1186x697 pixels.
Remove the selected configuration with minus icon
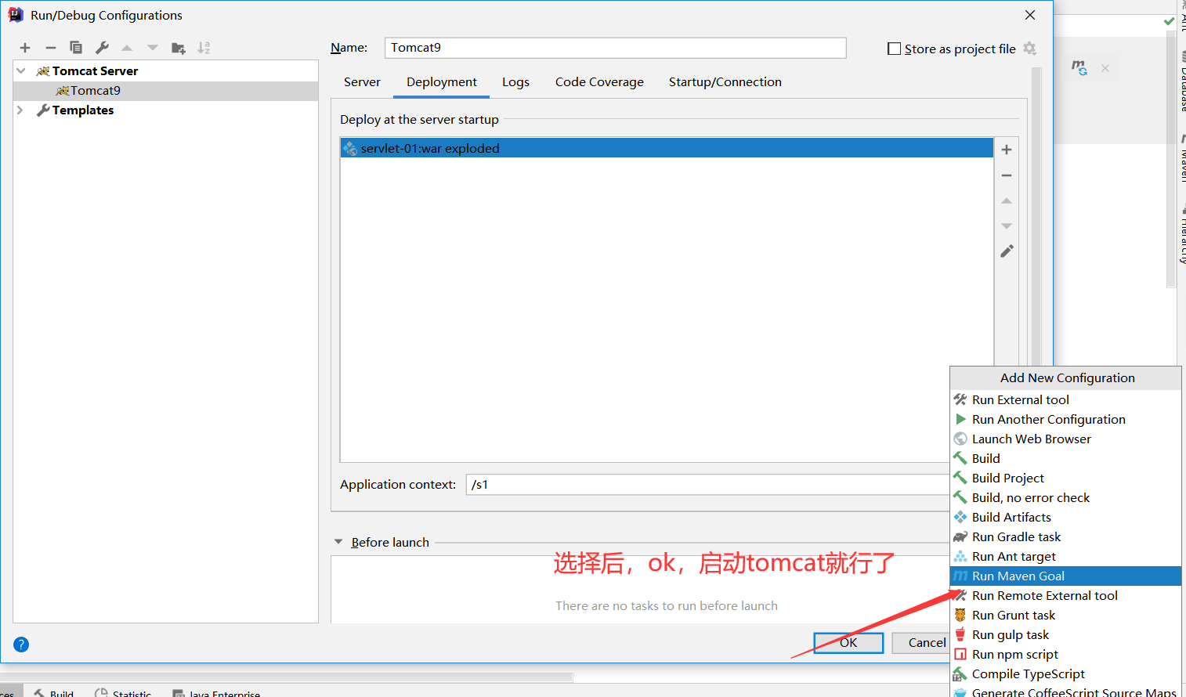pyautogui.click(x=51, y=48)
